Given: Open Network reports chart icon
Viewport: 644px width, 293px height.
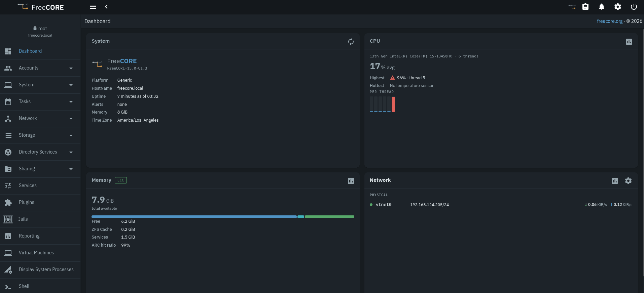Looking at the screenshot, I should point(615,181).
